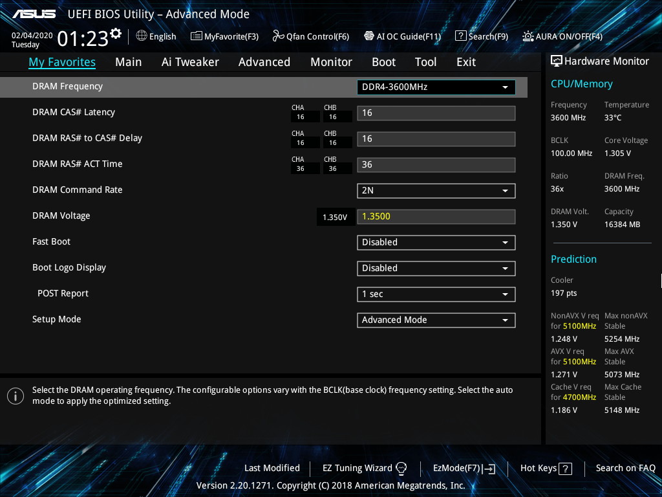The image size is (662, 497).
Task: Click the AURA ON/OFF(F4) label
Action: [569, 37]
